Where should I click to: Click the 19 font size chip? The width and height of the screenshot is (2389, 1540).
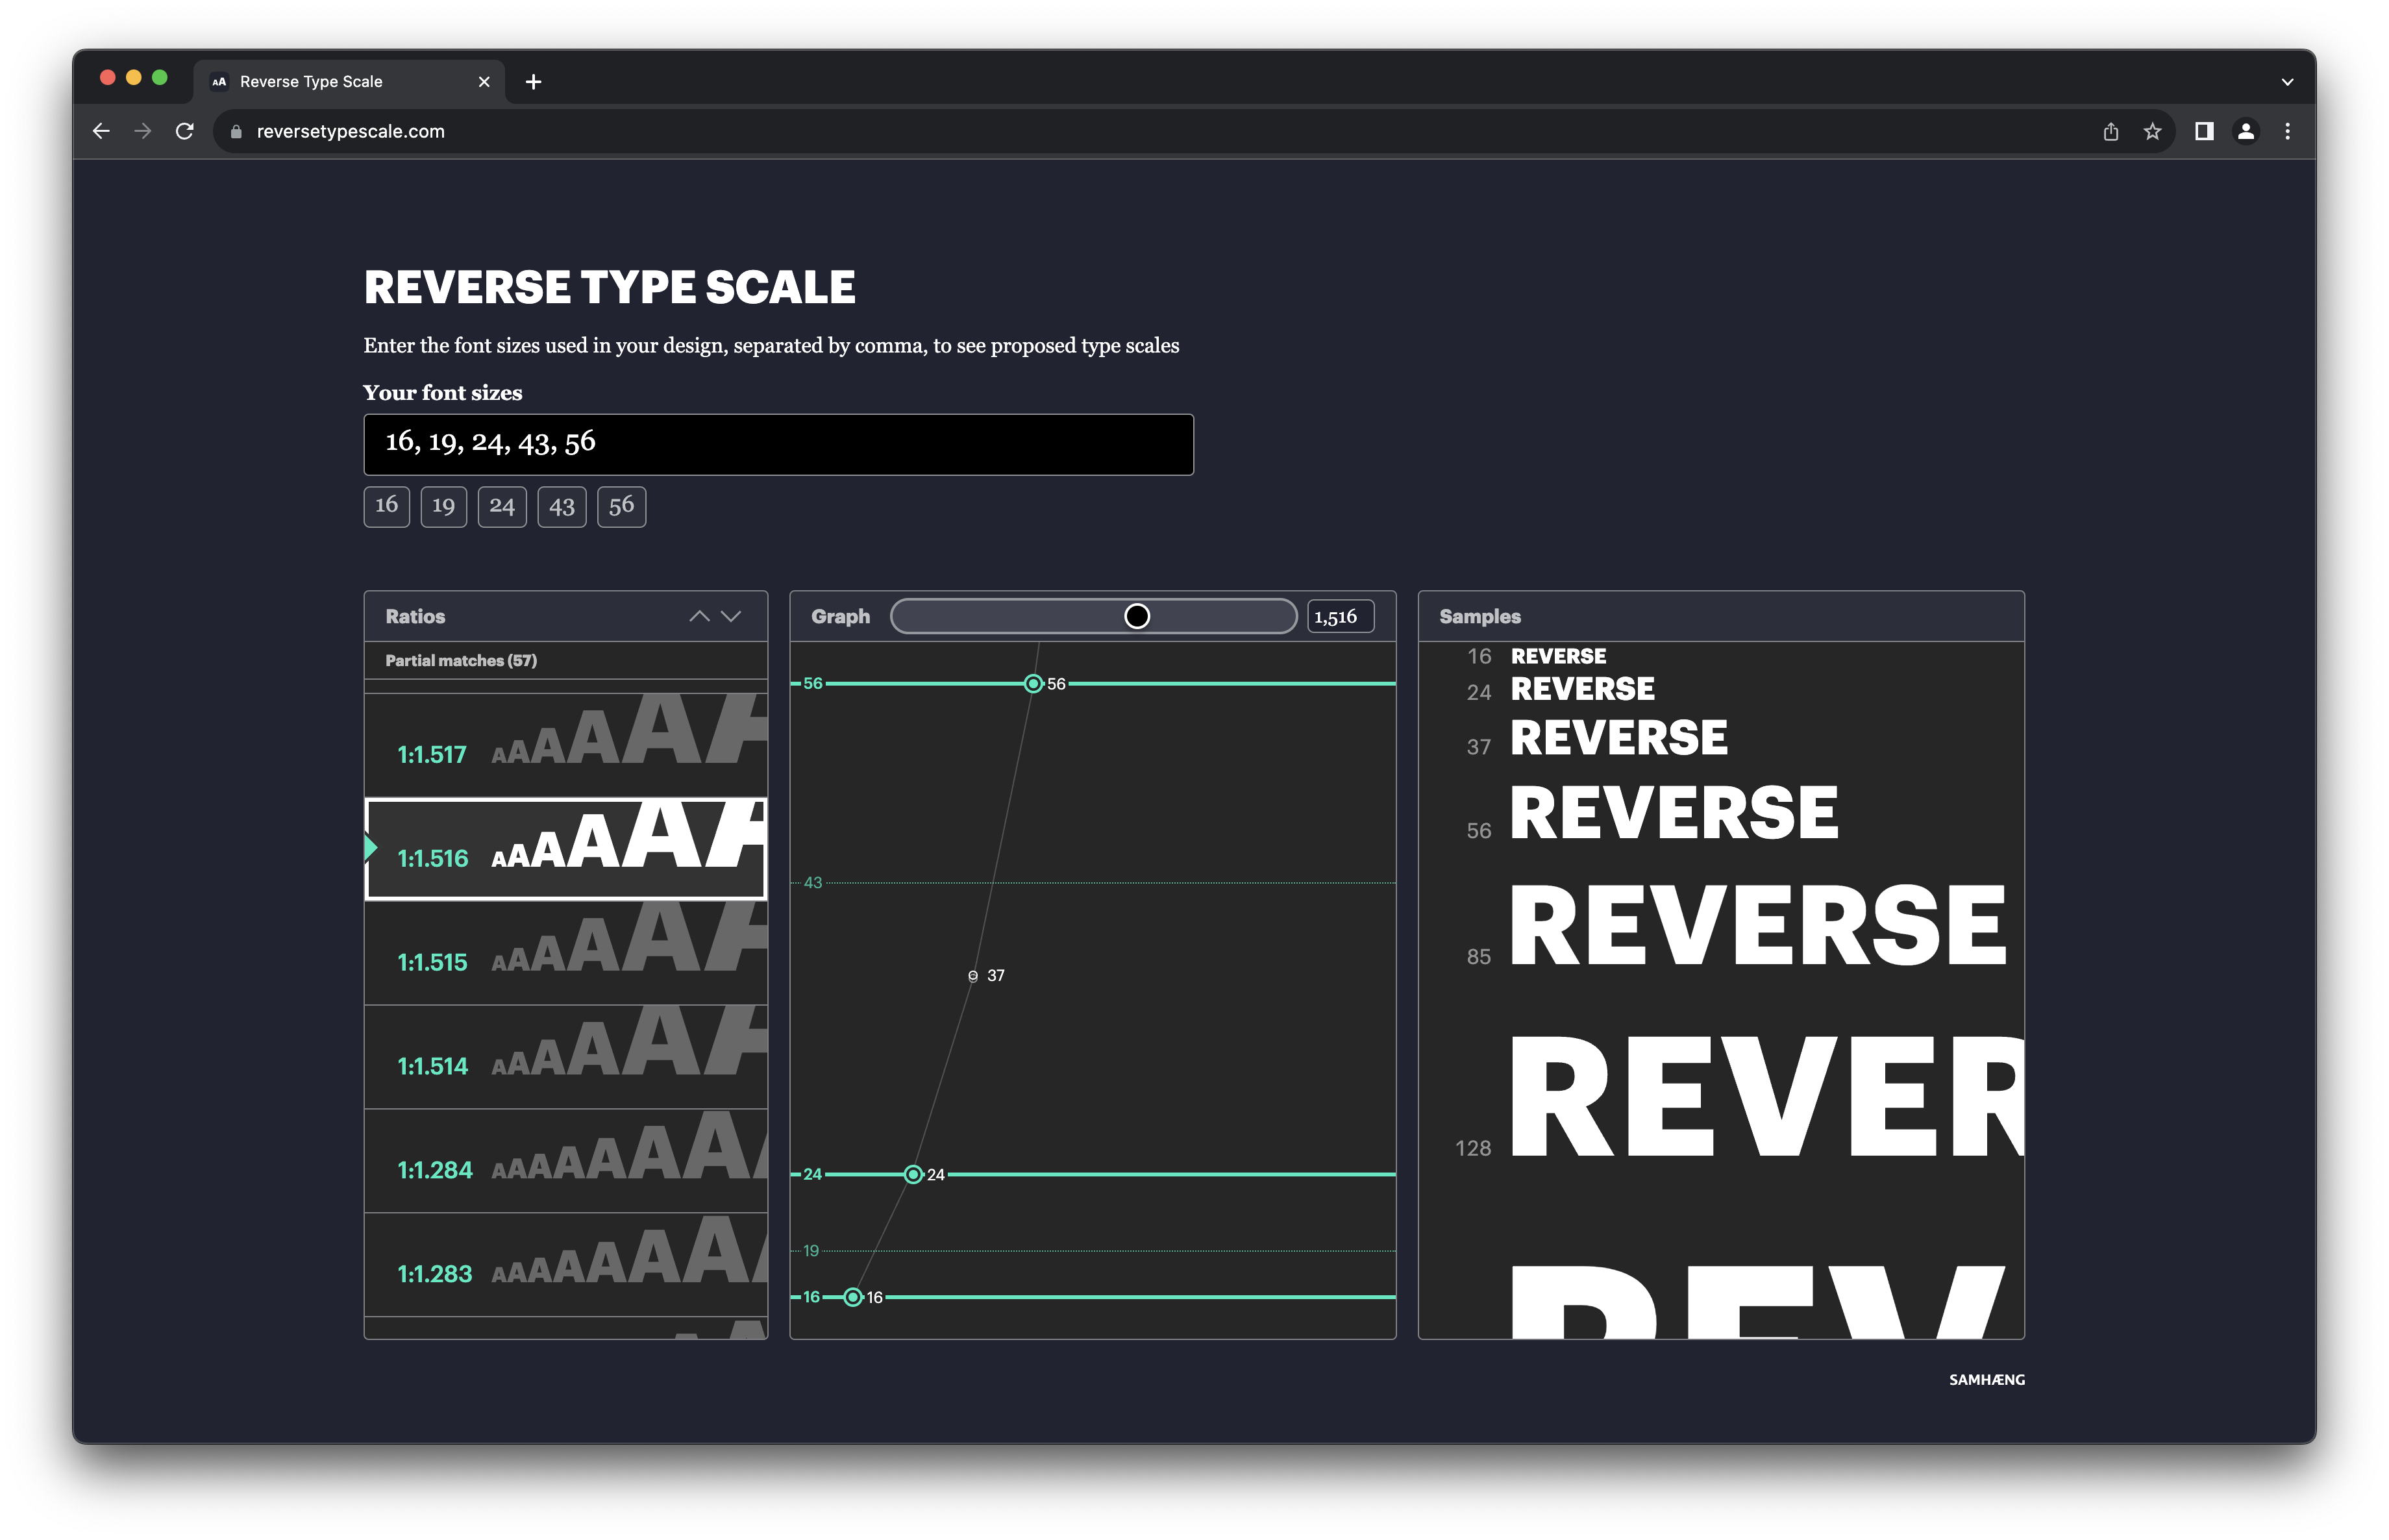[443, 506]
